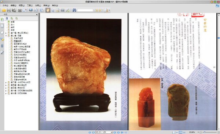Expand the 第六辑 bookmark node
The width and height of the screenshot is (220, 134).
(6, 91)
